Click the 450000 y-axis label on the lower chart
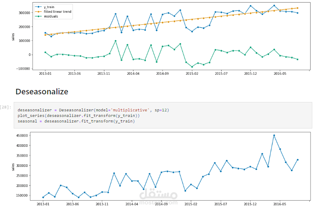The width and height of the screenshot is (317, 210). (22, 136)
